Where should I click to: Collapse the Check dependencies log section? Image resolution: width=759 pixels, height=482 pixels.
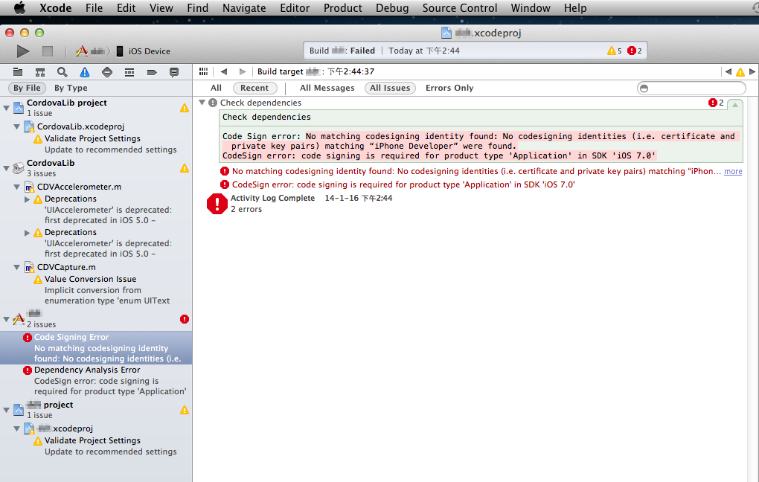pos(202,102)
